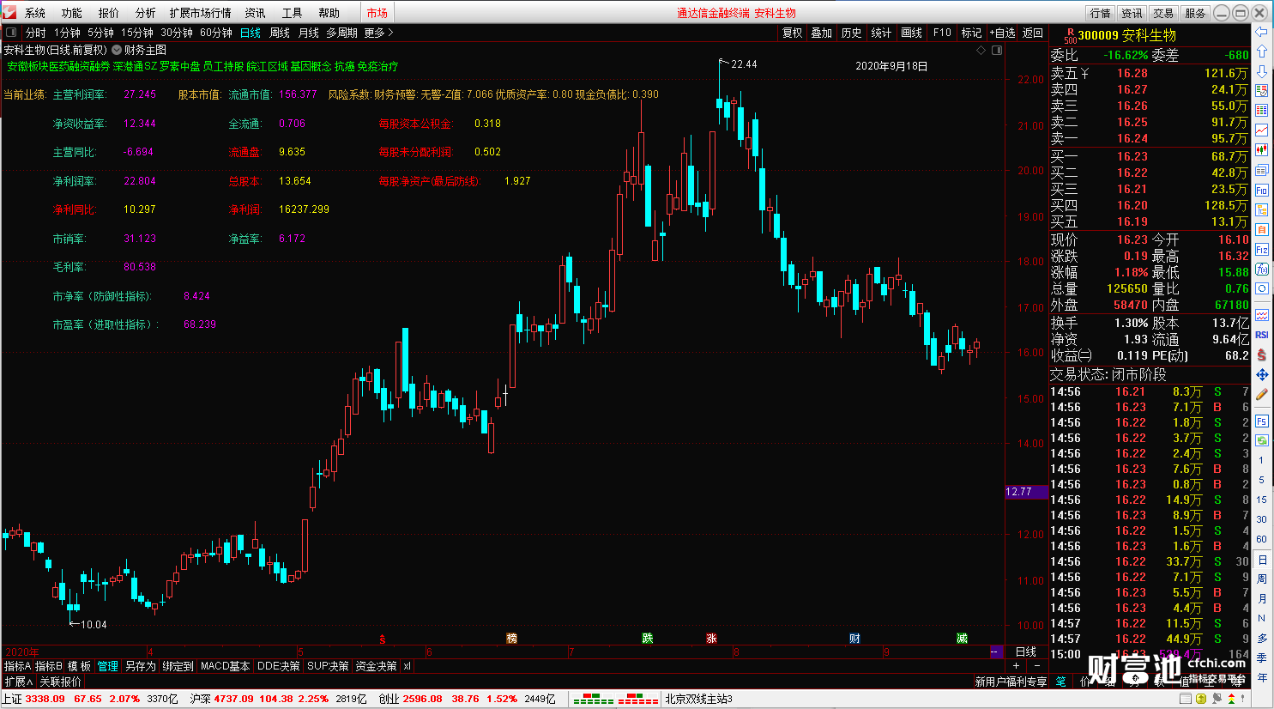Click the 上证 index value 3338.09
1274x709 pixels.
pyautogui.click(x=45, y=699)
